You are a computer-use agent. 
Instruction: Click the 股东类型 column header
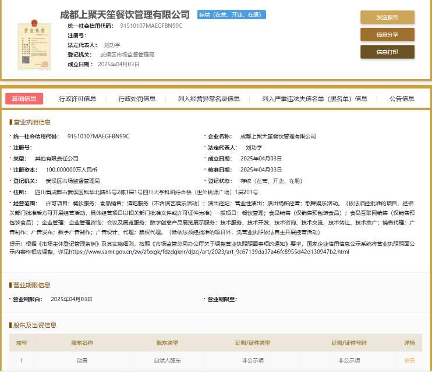click(167, 343)
